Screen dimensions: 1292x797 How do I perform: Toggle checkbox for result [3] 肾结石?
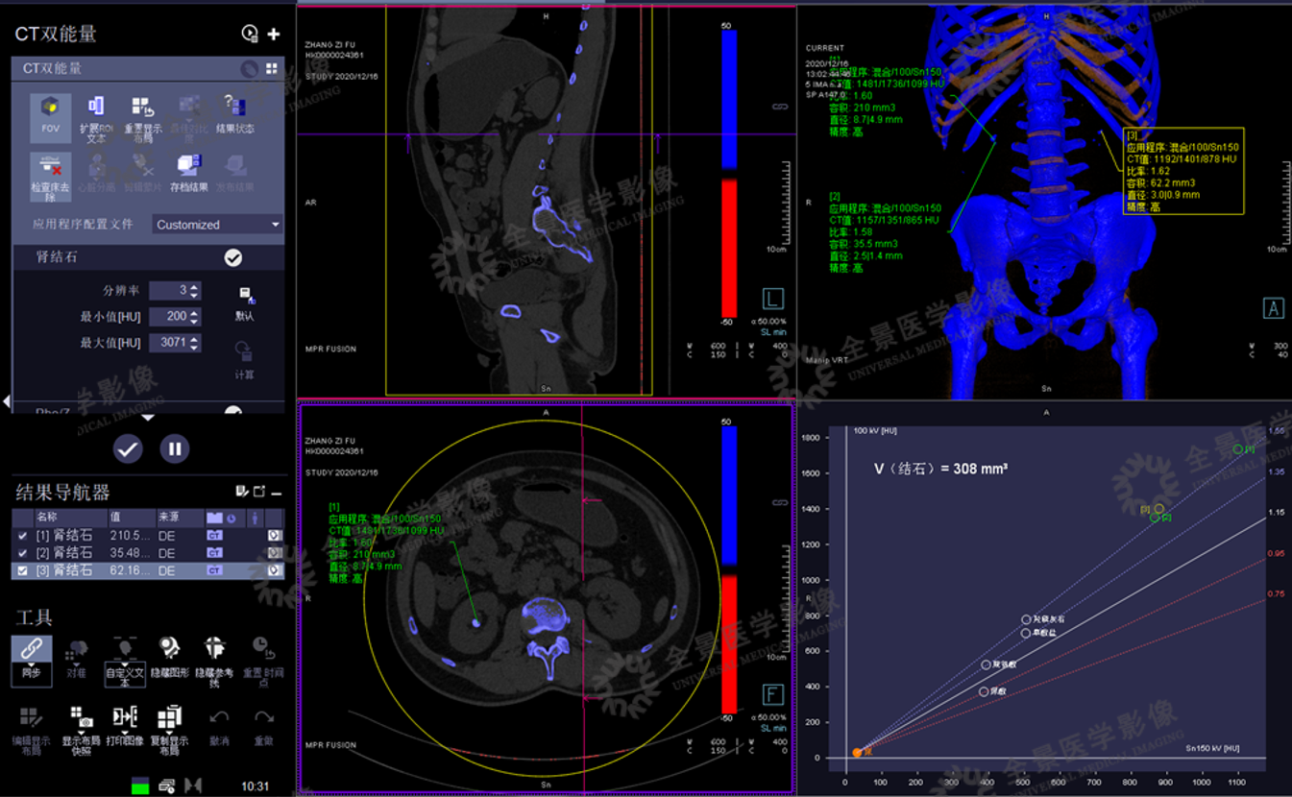pyautogui.click(x=23, y=570)
